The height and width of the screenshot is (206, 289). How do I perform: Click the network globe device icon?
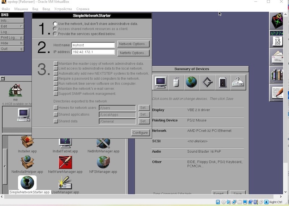(191, 82)
